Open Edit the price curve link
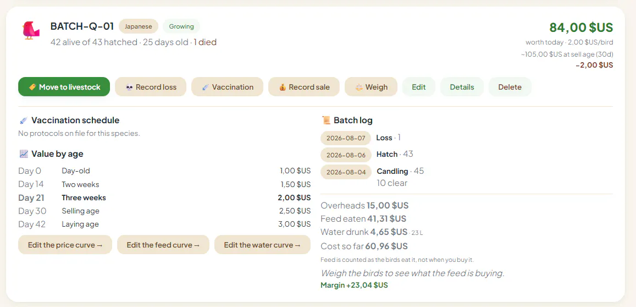The image size is (636, 307). click(65, 245)
